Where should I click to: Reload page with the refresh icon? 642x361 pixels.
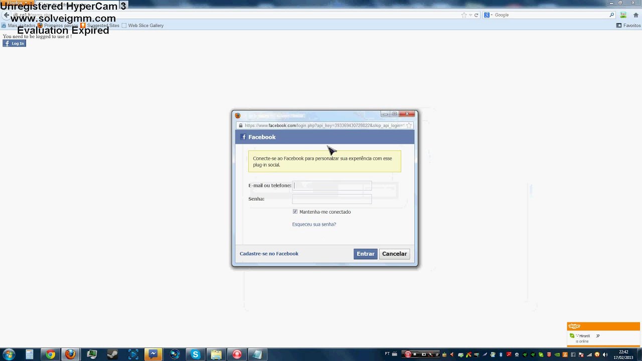pos(476,15)
